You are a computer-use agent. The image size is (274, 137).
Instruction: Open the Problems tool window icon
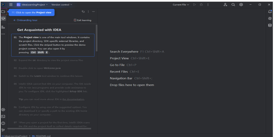(3, 123)
